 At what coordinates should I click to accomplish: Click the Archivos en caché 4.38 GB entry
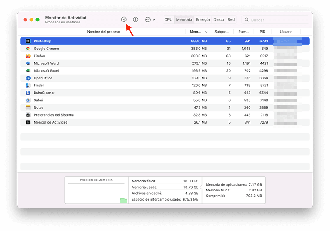(x=165, y=193)
